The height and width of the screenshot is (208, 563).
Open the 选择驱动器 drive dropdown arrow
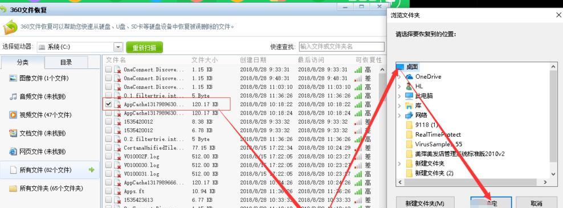[118, 47]
